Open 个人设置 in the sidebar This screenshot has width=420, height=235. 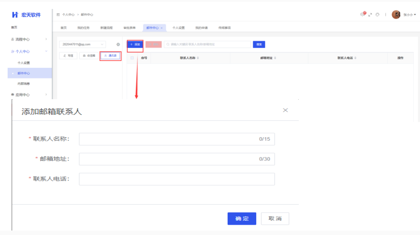pos(24,63)
